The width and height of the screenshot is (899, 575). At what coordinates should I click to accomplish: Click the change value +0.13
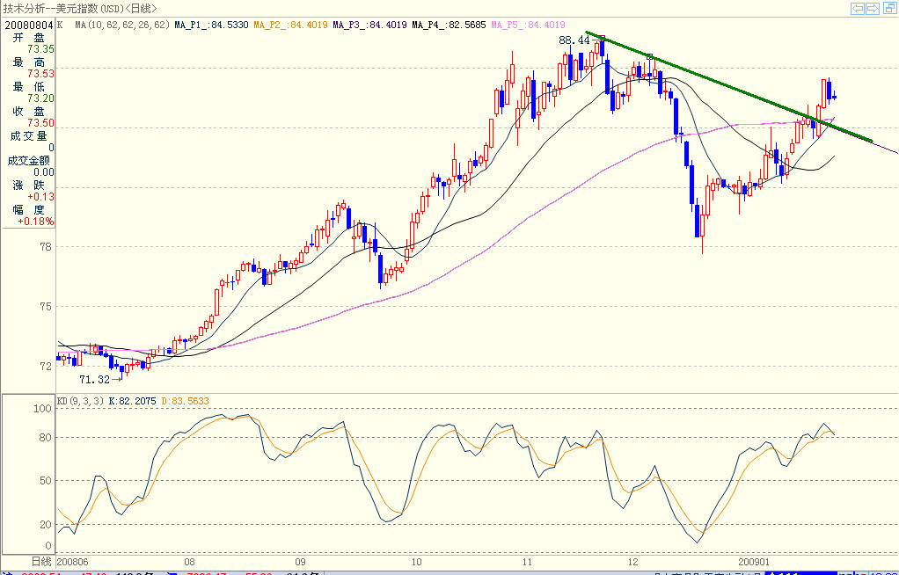point(40,197)
